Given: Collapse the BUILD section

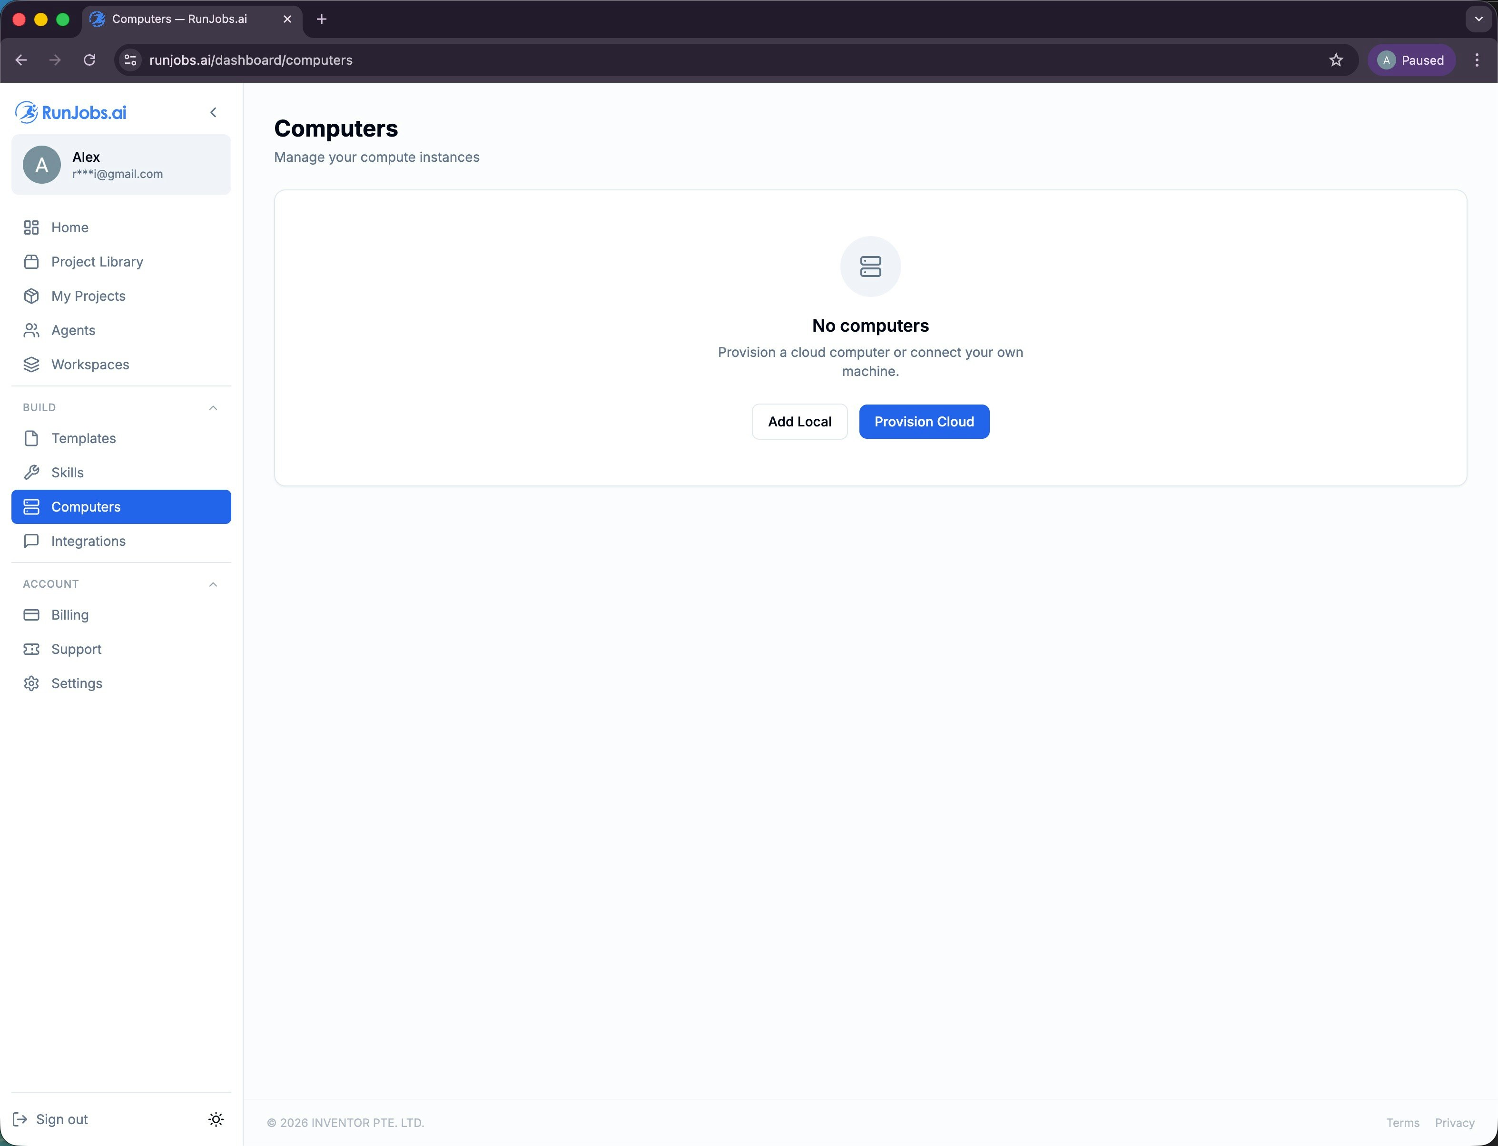Looking at the screenshot, I should coord(213,408).
